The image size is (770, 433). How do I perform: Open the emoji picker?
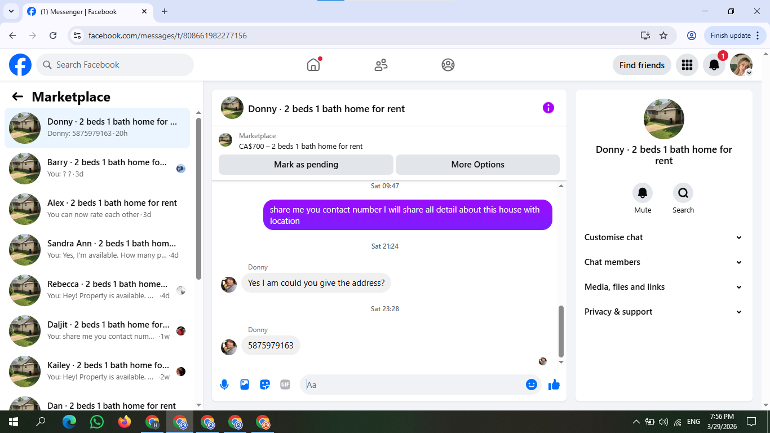coord(532,385)
